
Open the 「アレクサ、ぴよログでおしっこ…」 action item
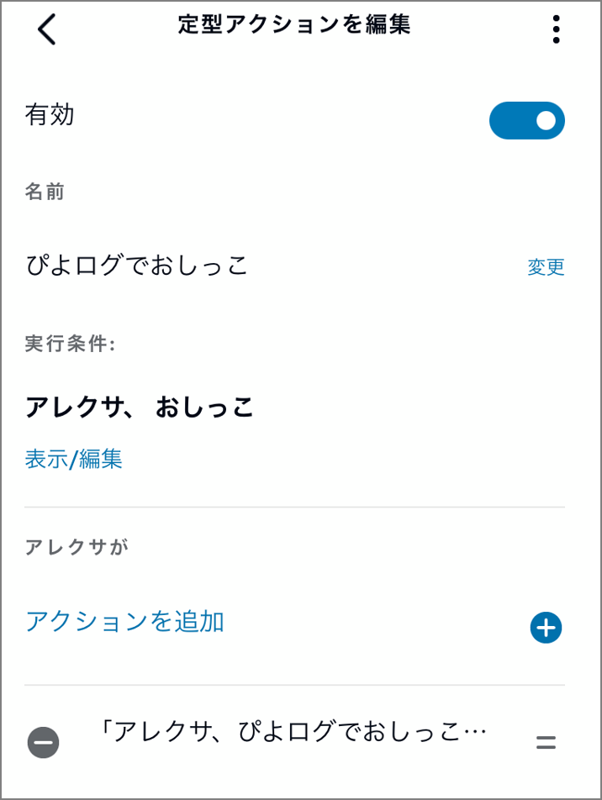[x=293, y=733]
